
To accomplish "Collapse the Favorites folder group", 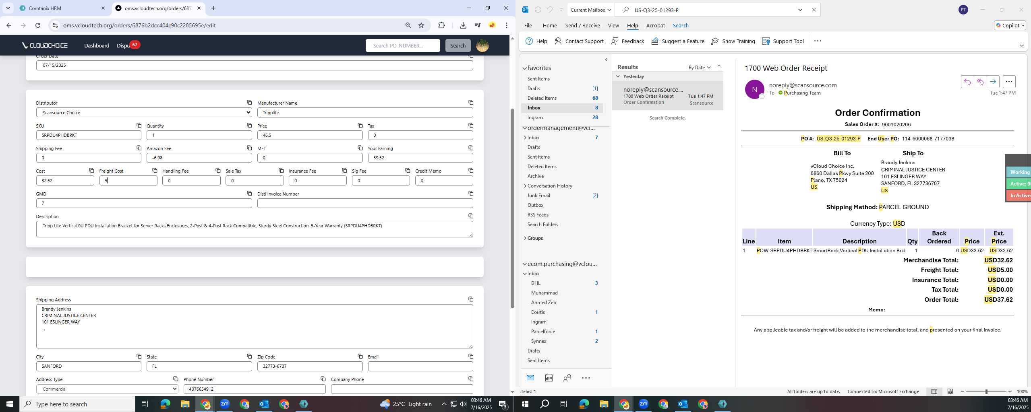I will coord(525,68).
